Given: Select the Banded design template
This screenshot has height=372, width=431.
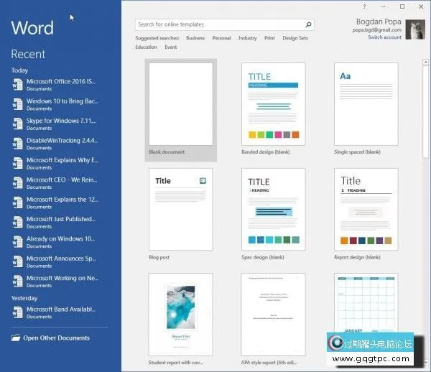Looking at the screenshot, I should pos(274,106).
